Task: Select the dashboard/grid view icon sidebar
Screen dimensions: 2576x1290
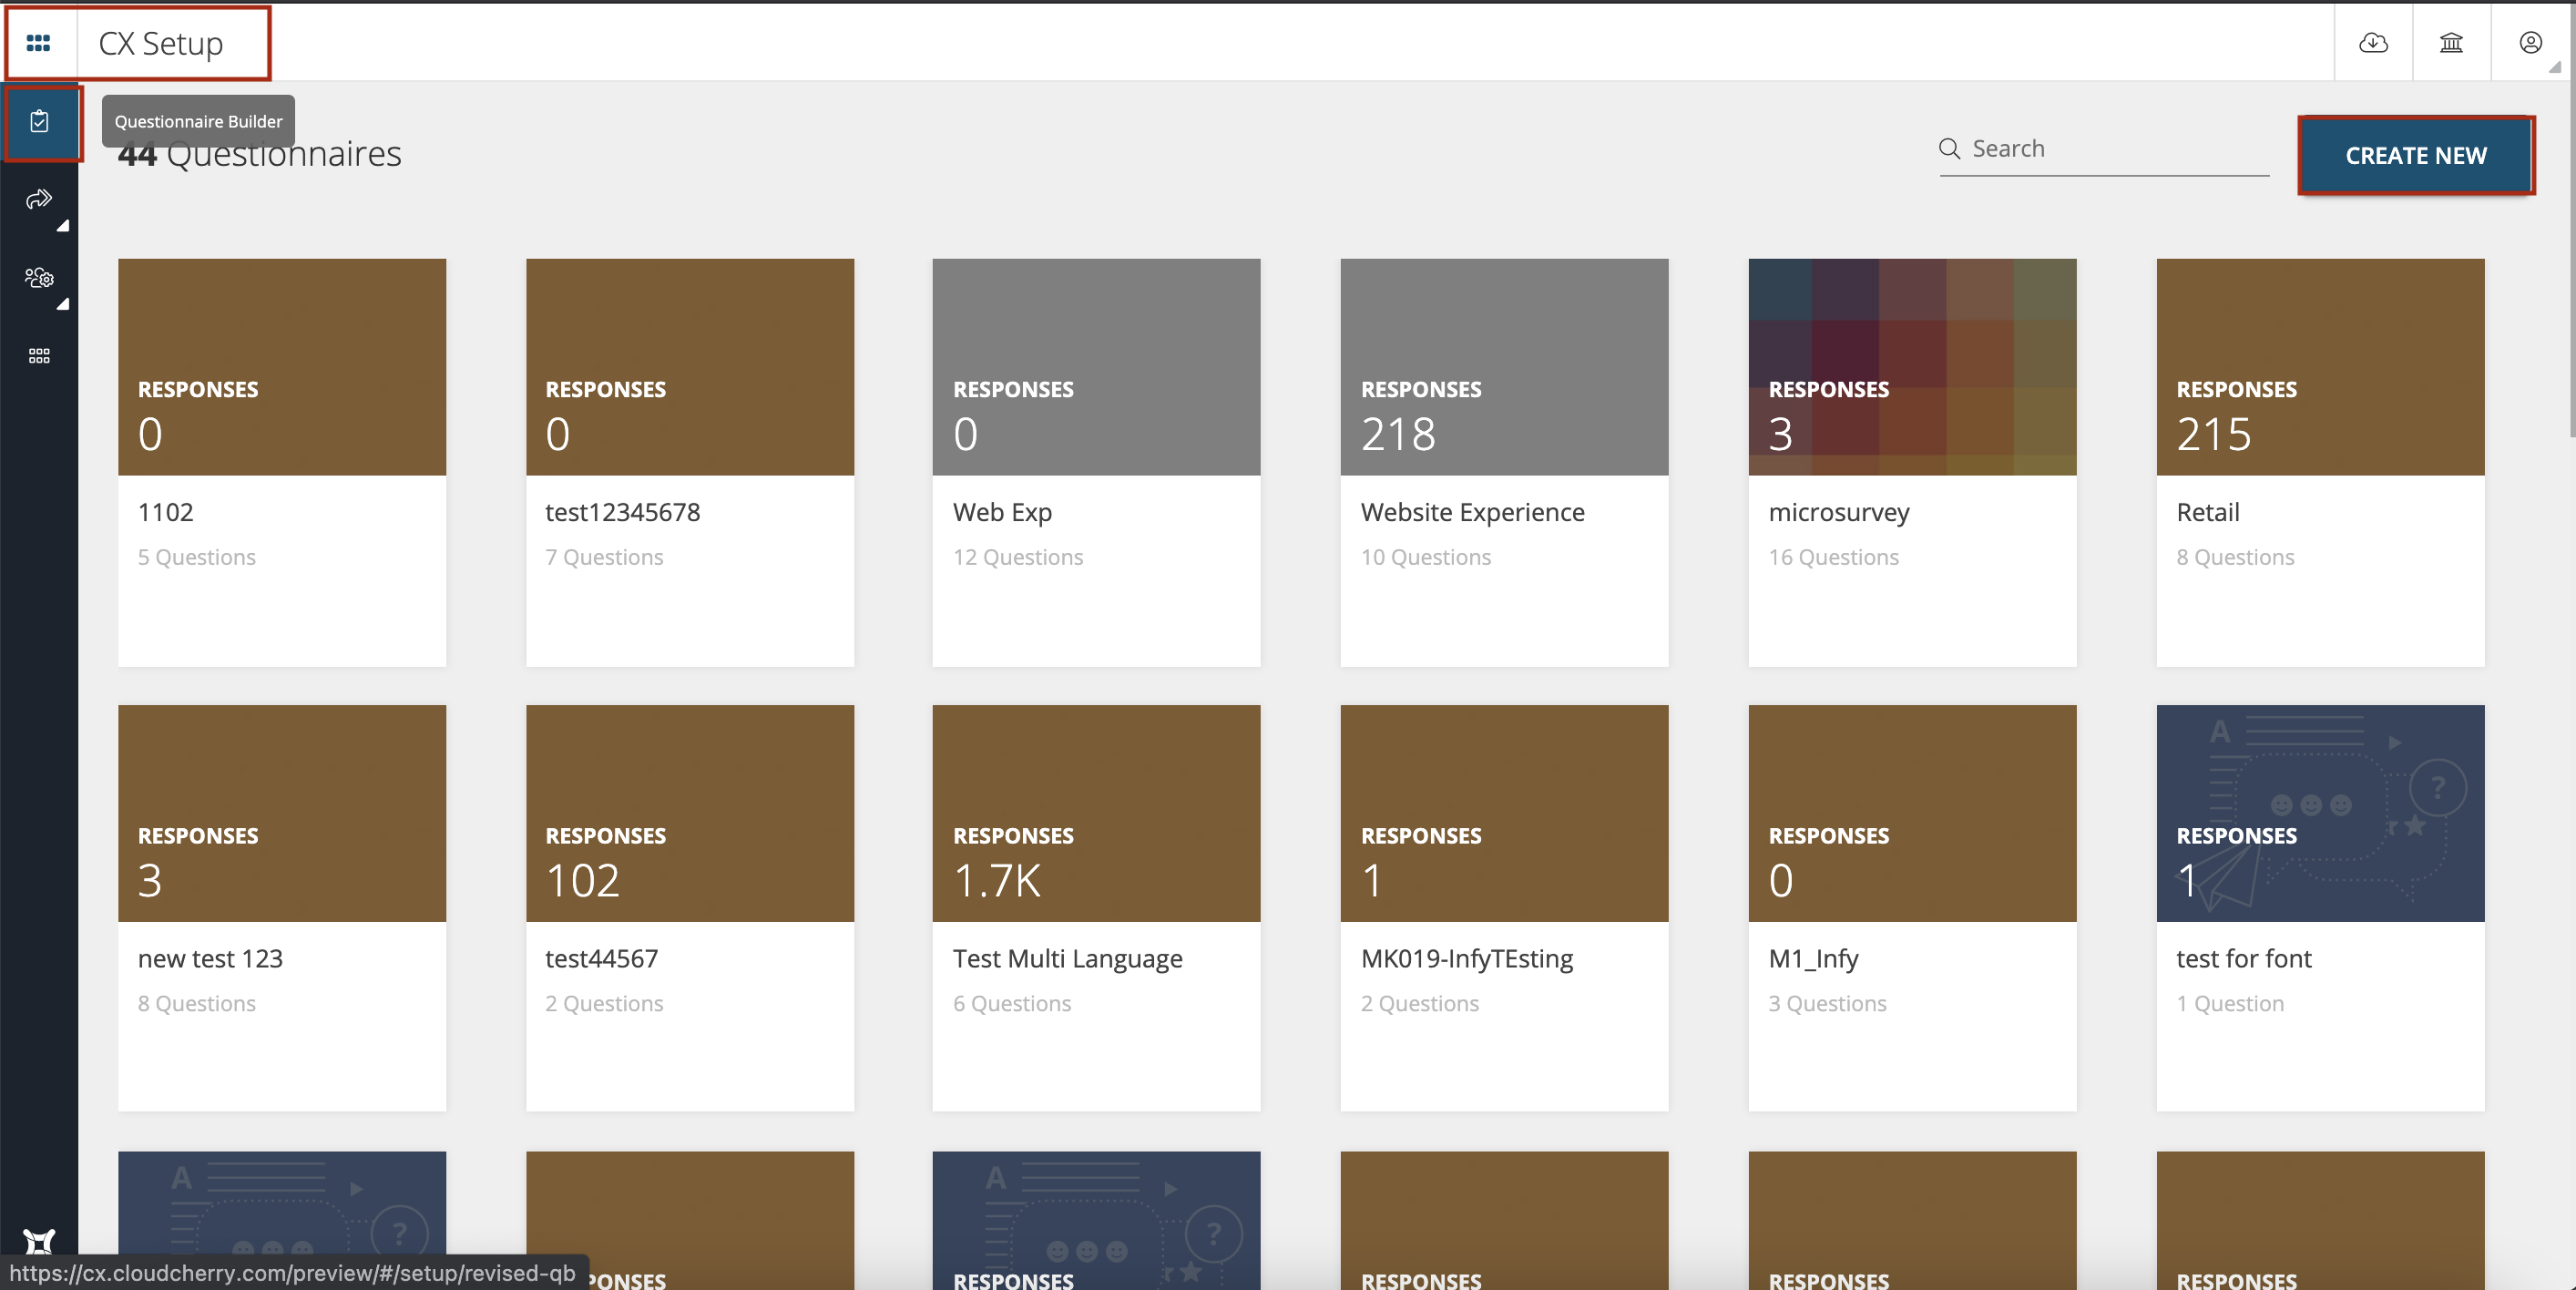Action: tap(39, 43)
